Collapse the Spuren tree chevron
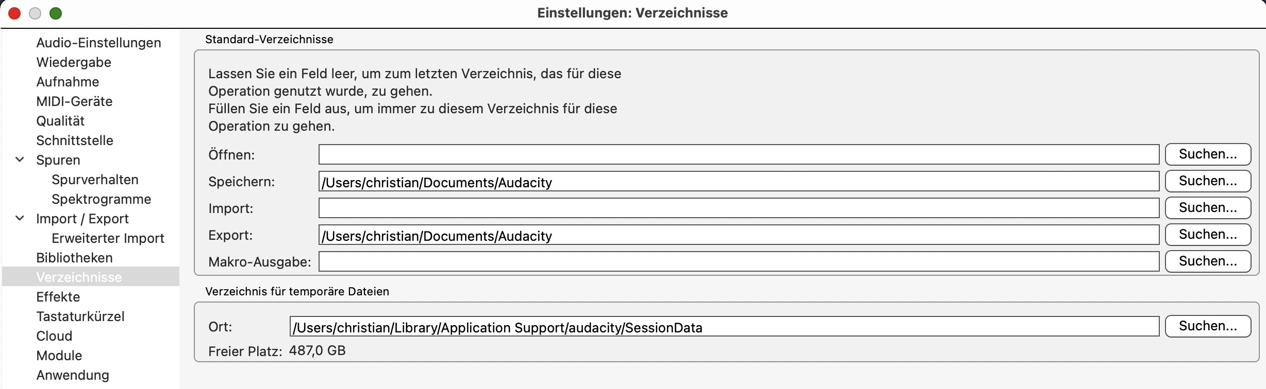This screenshot has height=389, width=1266. point(20,160)
